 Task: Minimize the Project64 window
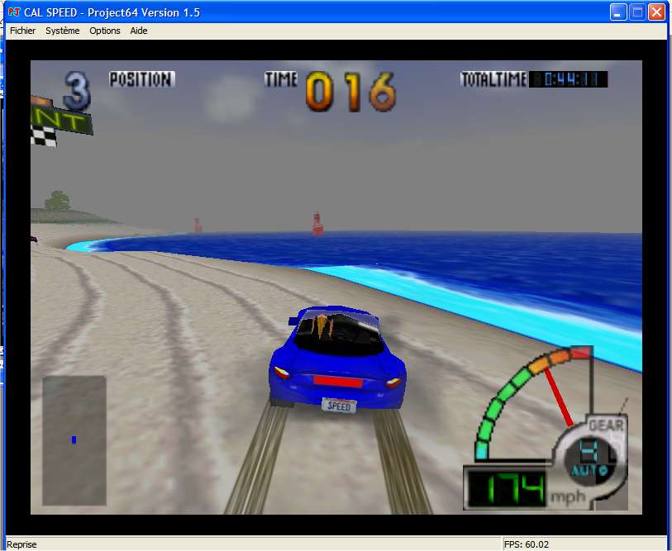coord(618,12)
